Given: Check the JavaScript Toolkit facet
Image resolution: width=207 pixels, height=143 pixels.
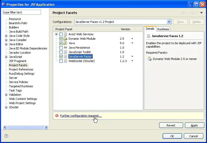Looking at the screenshot, I should pyautogui.click(x=61, y=52).
